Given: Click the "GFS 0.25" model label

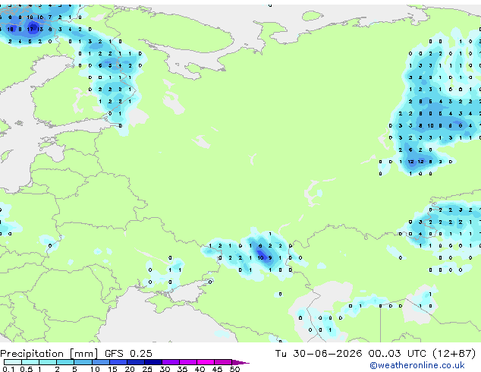Looking at the screenshot, I should click(x=128, y=353).
